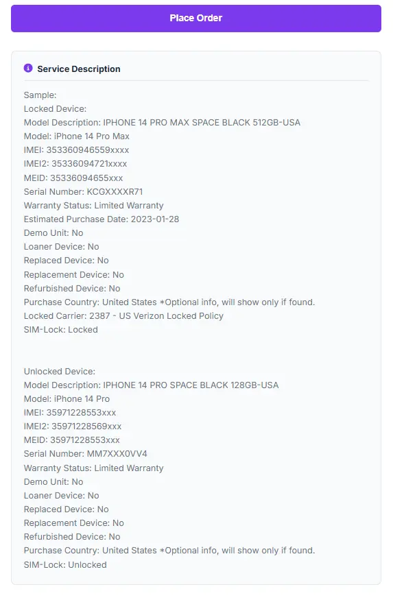Image resolution: width=393 pixels, height=600 pixels.
Task: Click the IMEI 353360946559xxxx line
Action: (x=77, y=150)
